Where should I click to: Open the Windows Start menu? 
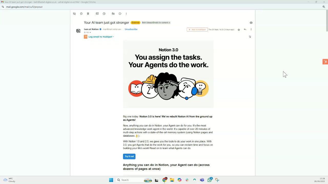click(111, 180)
